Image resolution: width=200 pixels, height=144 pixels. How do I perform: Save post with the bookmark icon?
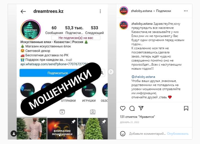186,108
